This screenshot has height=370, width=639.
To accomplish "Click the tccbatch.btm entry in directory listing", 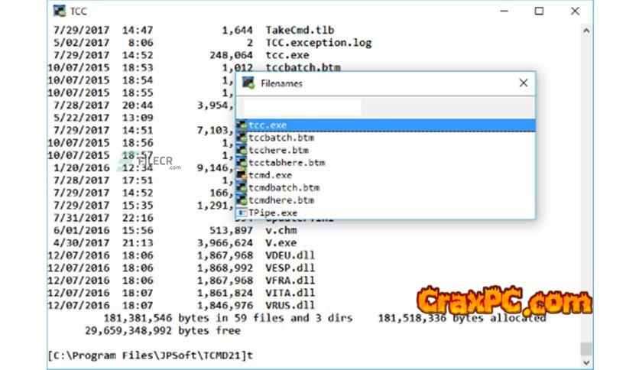I will (303, 67).
